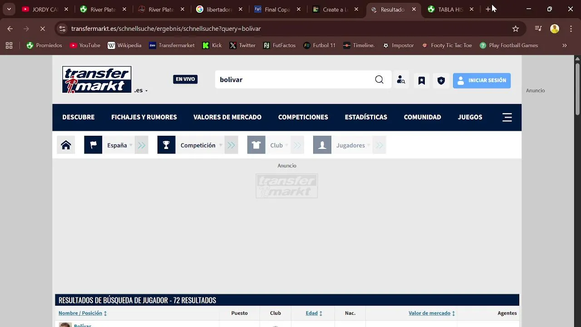
Task: Click the shirt icon beside Club
Action: [256, 145]
